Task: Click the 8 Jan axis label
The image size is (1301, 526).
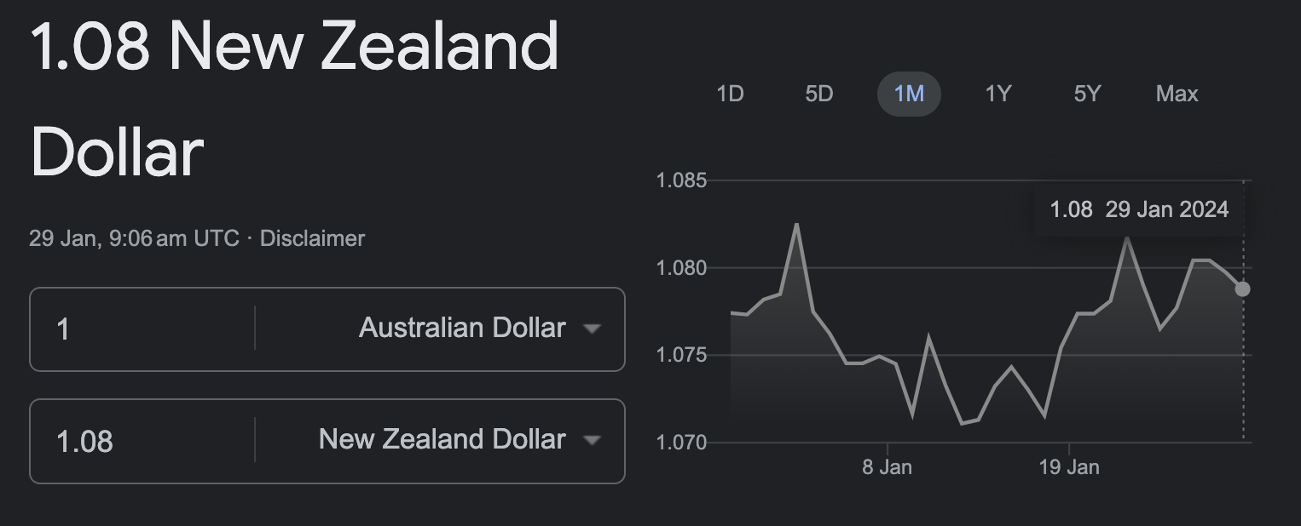Action: [x=887, y=467]
